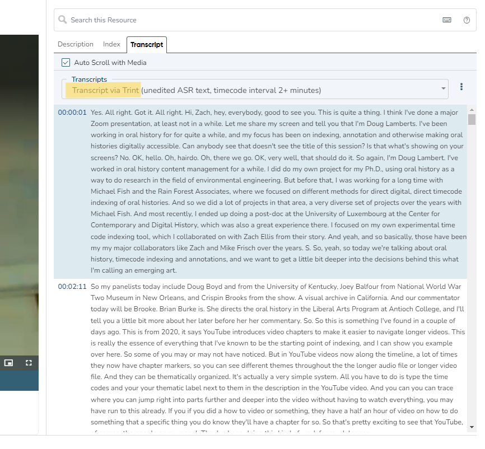The height and width of the screenshot is (449, 485).
Task: Enter fullscreen mode on the video player
Action: pos(29,363)
